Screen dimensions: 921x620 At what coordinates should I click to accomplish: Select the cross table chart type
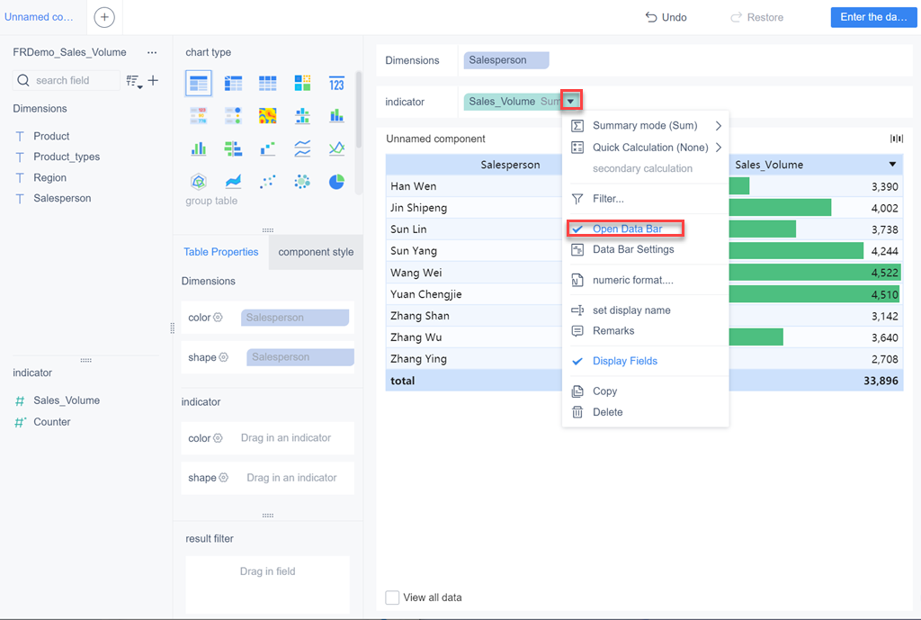point(233,84)
